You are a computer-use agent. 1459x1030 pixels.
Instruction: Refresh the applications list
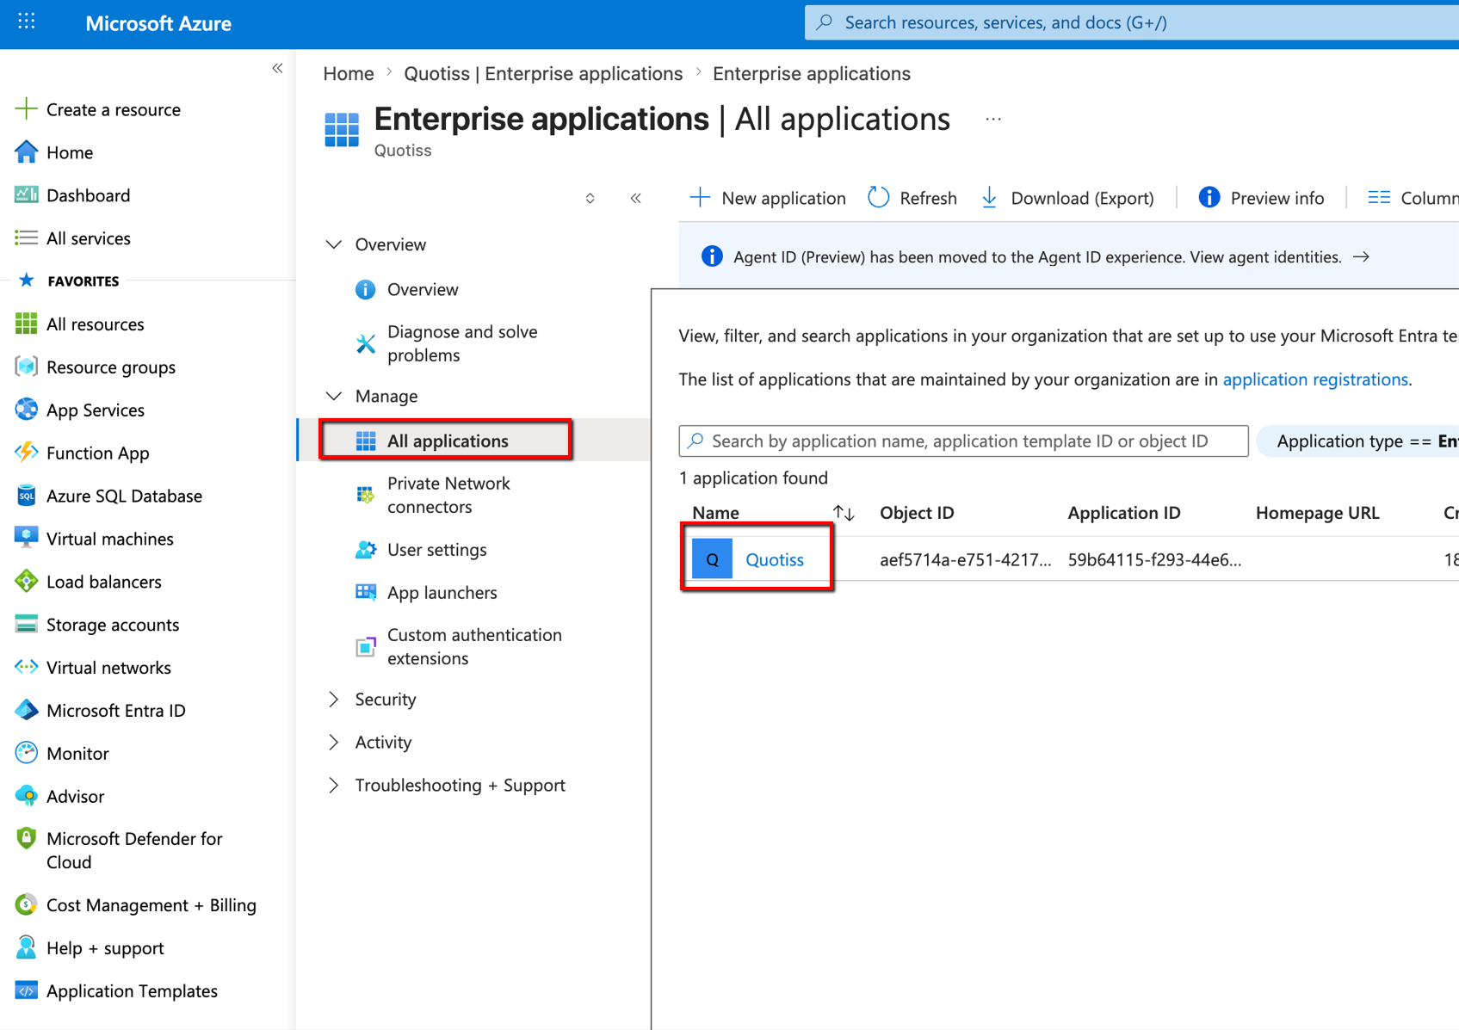[x=912, y=198]
